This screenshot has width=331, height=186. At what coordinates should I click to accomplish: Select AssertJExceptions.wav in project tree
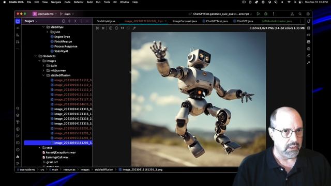pyautogui.click(x=59, y=152)
